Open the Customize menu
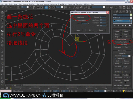The width and height of the screenshot is (133, 99). tap(79, 4)
